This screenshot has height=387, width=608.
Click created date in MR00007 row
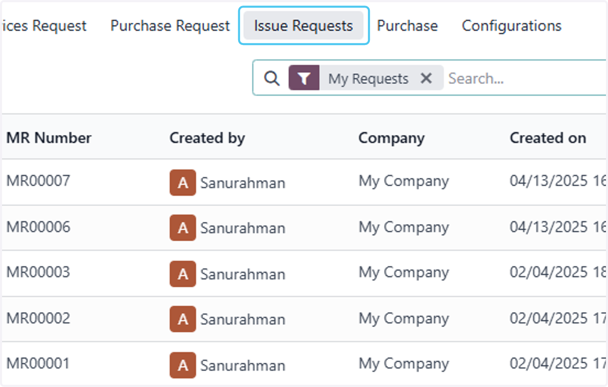tap(558, 181)
